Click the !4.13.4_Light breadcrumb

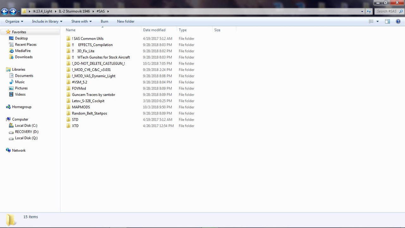click(42, 11)
